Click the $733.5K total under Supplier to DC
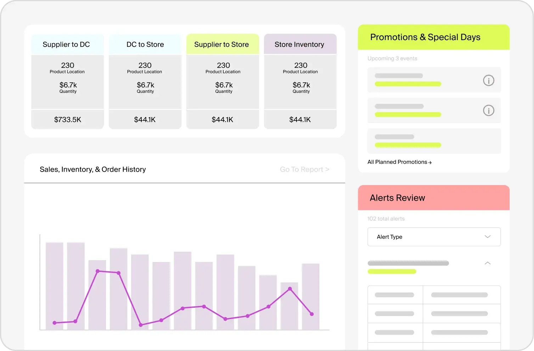Image resolution: width=534 pixels, height=351 pixels. pos(67,119)
